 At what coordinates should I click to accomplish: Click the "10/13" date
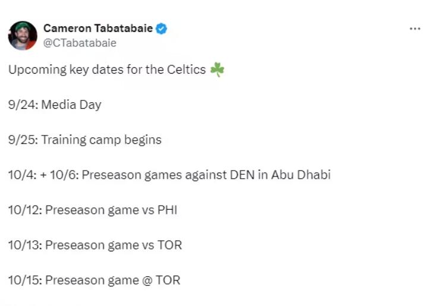click(24, 245)
